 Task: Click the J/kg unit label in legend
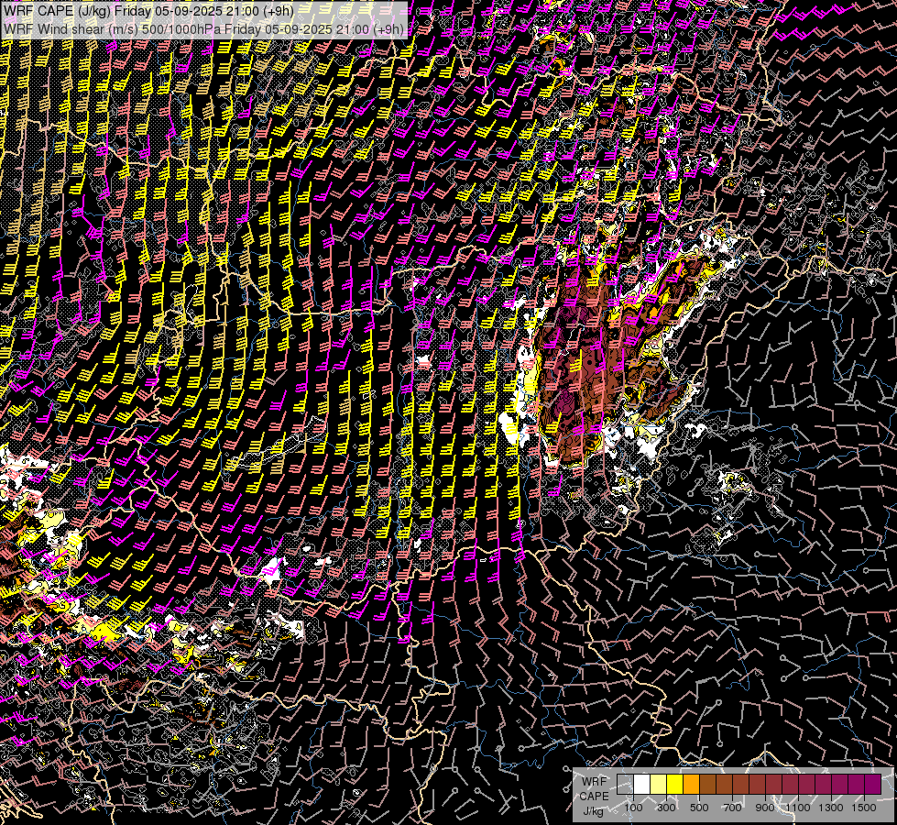click(x=593, y=811)
